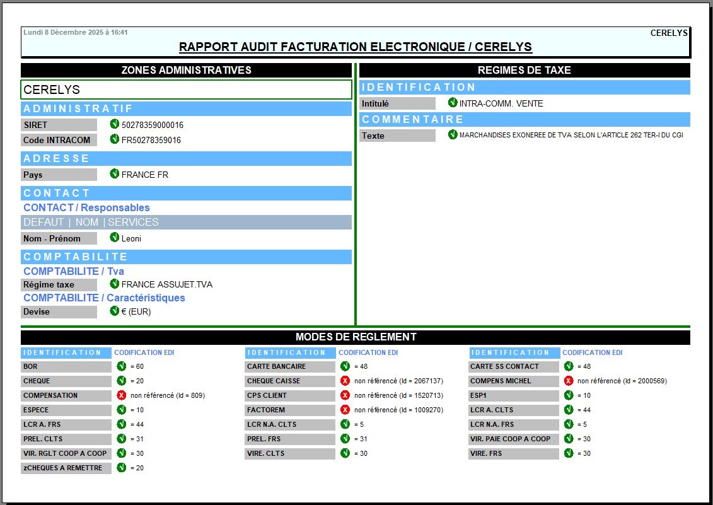This screenshot has height=505, width=713.
Task: Click the CERELYS company name field
Action: (x=186, y=90)
